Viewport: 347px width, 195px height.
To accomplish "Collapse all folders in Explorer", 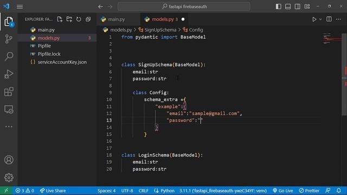I will [88, 19].
